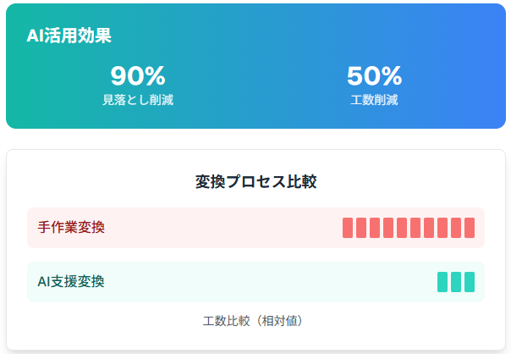Click the last red bar in 手作業変換
Screen dimensions: 511x354
click(470, 228)
